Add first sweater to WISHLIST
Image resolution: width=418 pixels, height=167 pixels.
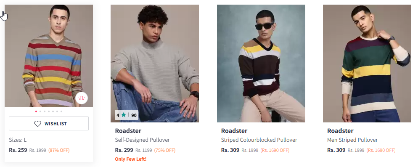tap(49, 124)
